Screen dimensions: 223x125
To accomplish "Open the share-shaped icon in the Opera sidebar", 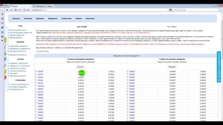I will pyautogui.click(x=2, y=23).
